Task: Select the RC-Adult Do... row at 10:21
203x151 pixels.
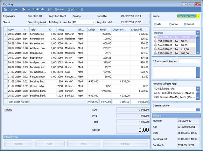Action: [38, 72]
